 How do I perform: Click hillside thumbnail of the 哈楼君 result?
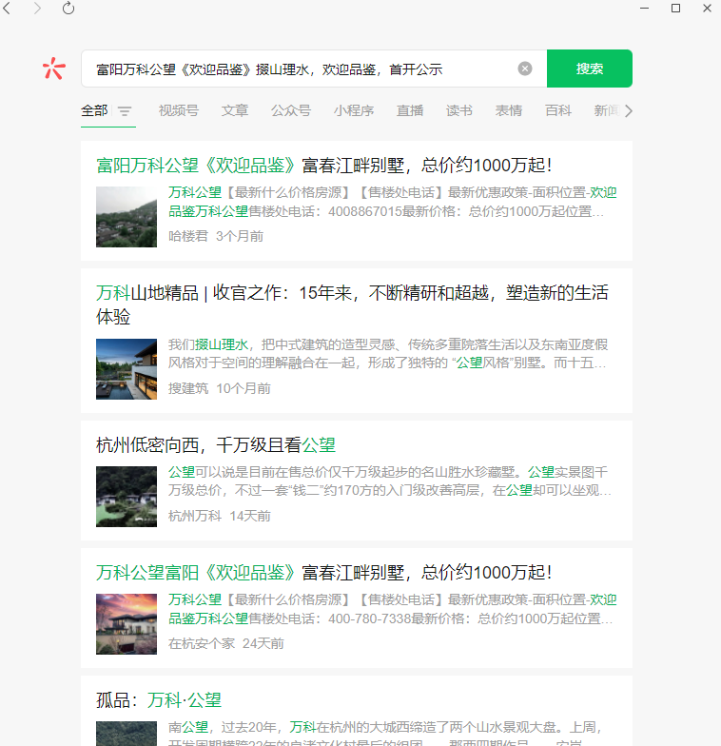127,217
